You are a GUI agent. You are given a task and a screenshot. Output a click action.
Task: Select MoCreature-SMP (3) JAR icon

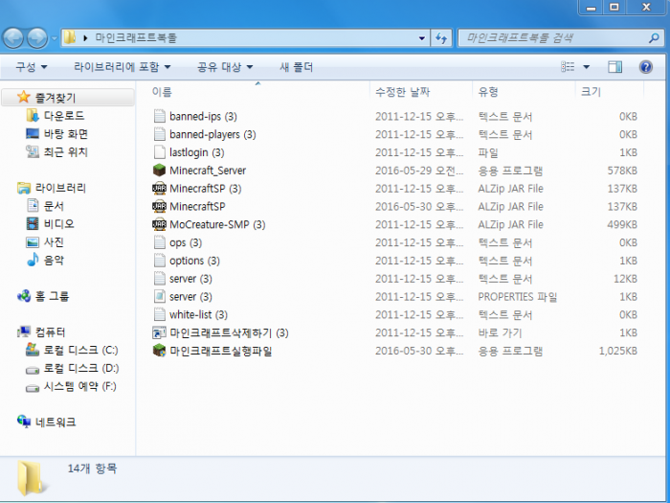click(x=160, y=224)
